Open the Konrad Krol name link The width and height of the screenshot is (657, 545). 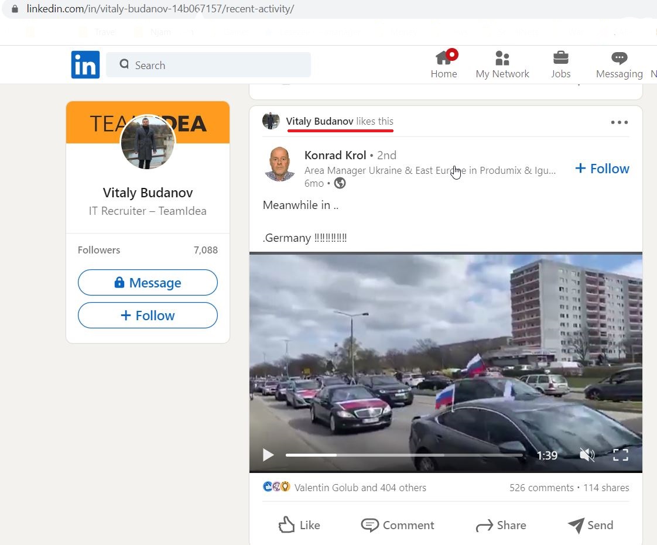click(x=335, y=155)
